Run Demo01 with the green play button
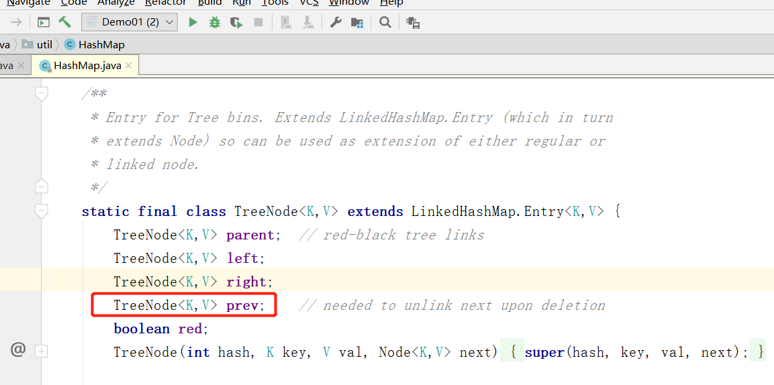 click(x=193, y=22)
